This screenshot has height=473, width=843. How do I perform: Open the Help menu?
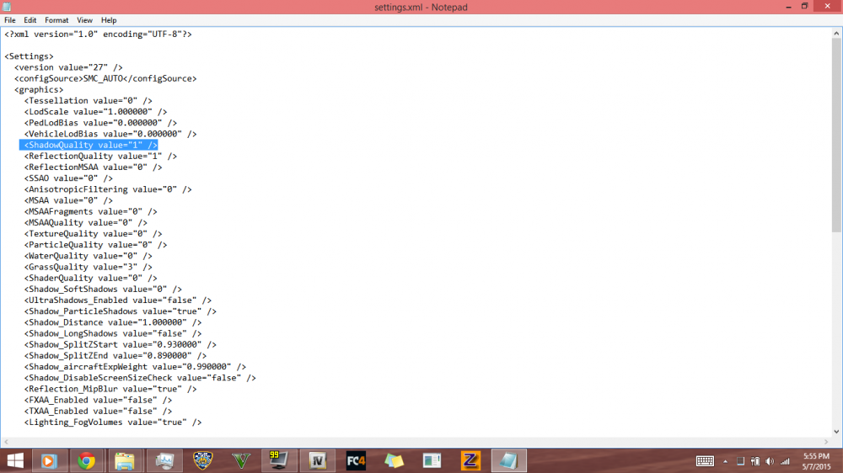[109, 20]
